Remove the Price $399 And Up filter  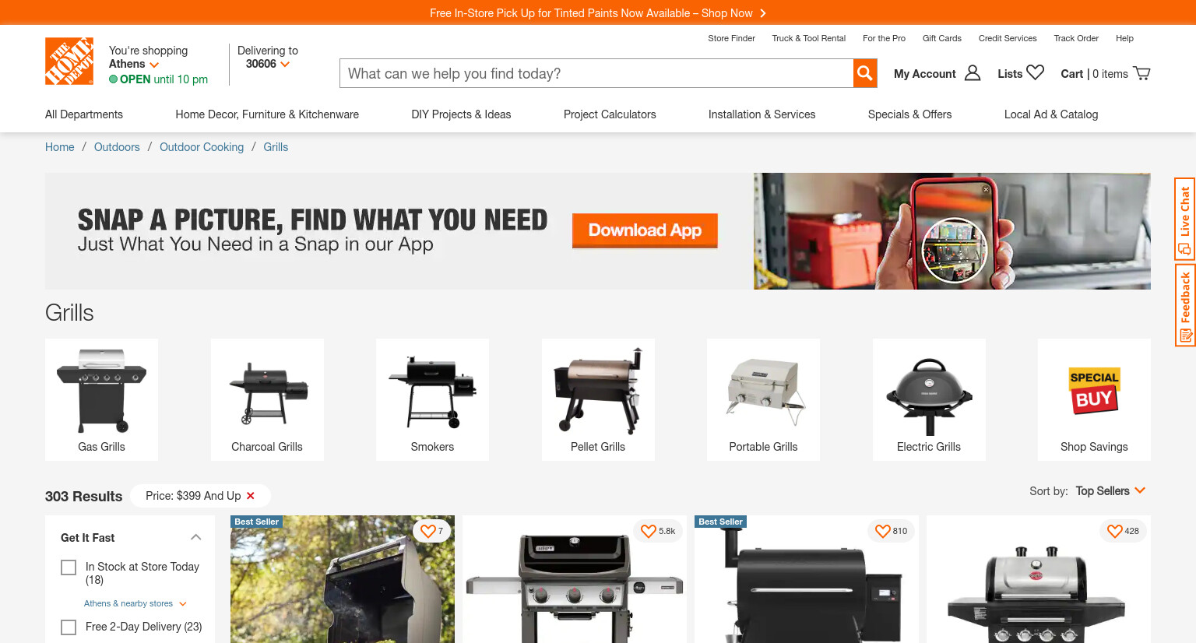251,496
